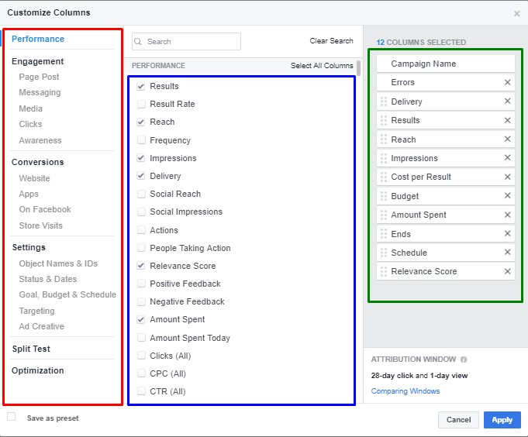Check the CPC (All) checkbox

point(141,373)
